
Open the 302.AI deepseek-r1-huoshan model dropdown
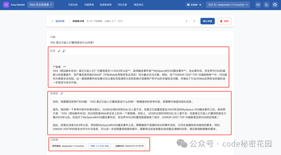(x=228, y=5)
